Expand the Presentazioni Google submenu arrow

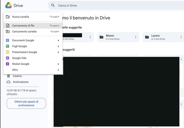[x=58, y=52]
